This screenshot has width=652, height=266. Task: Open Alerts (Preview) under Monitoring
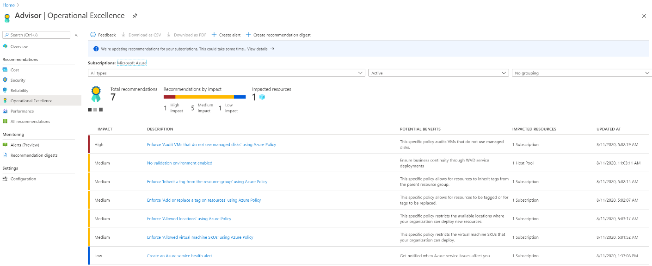(25, 145)
